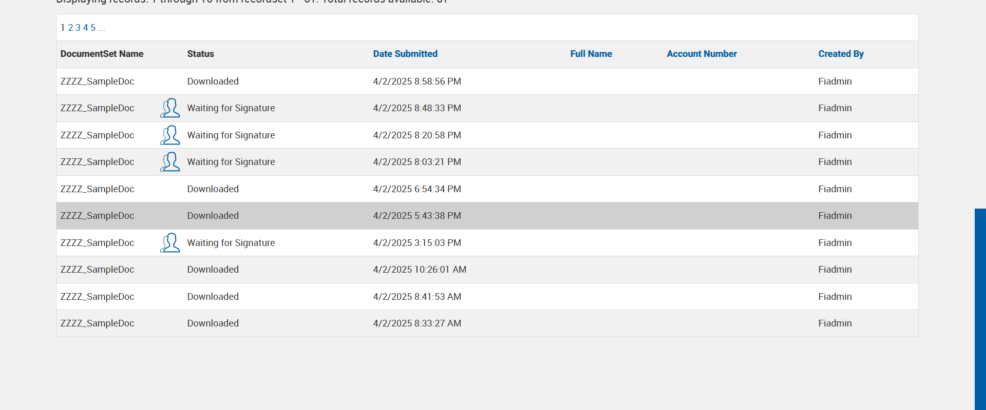Click signer icon on 8:48:33 PM row
This screenshot has width=986, height=410.
click(170, 108)
